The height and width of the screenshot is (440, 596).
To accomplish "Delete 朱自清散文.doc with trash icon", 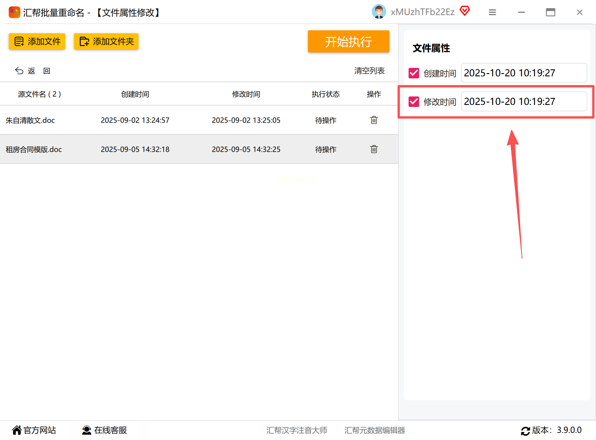I will tap(374, 120).
